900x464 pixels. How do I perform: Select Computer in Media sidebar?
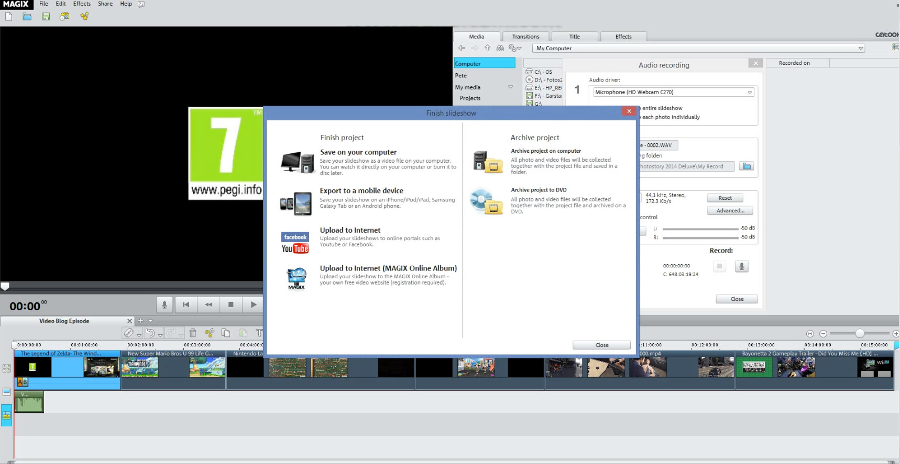[x=485, y=63]
